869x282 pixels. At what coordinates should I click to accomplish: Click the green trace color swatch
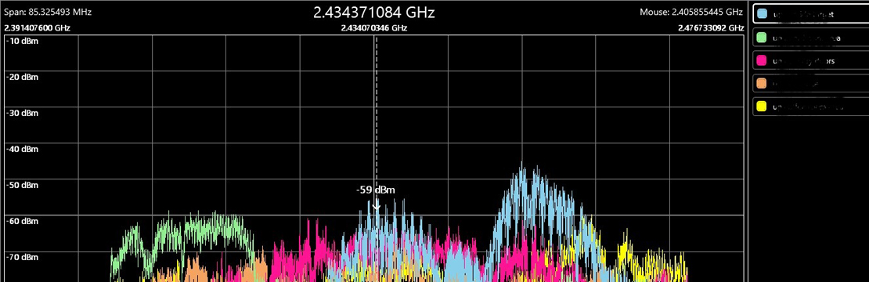pyautogui.click(x=762, y=38)
